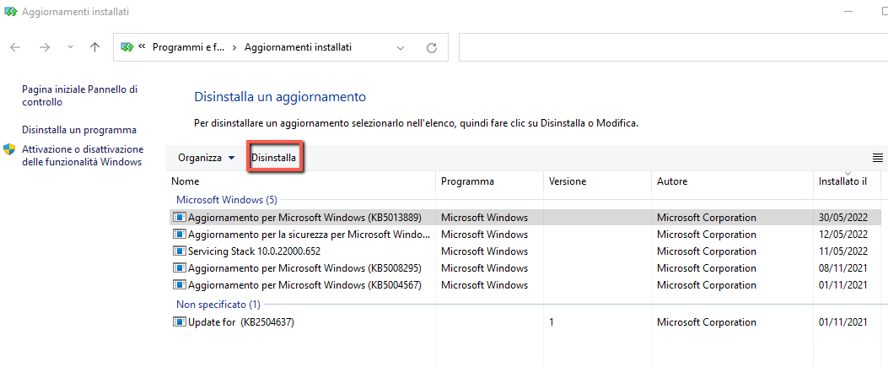This screenshot has width=888, height=367.
Task: Click version value 1 for KB2504637
Action: pos(552,322)
